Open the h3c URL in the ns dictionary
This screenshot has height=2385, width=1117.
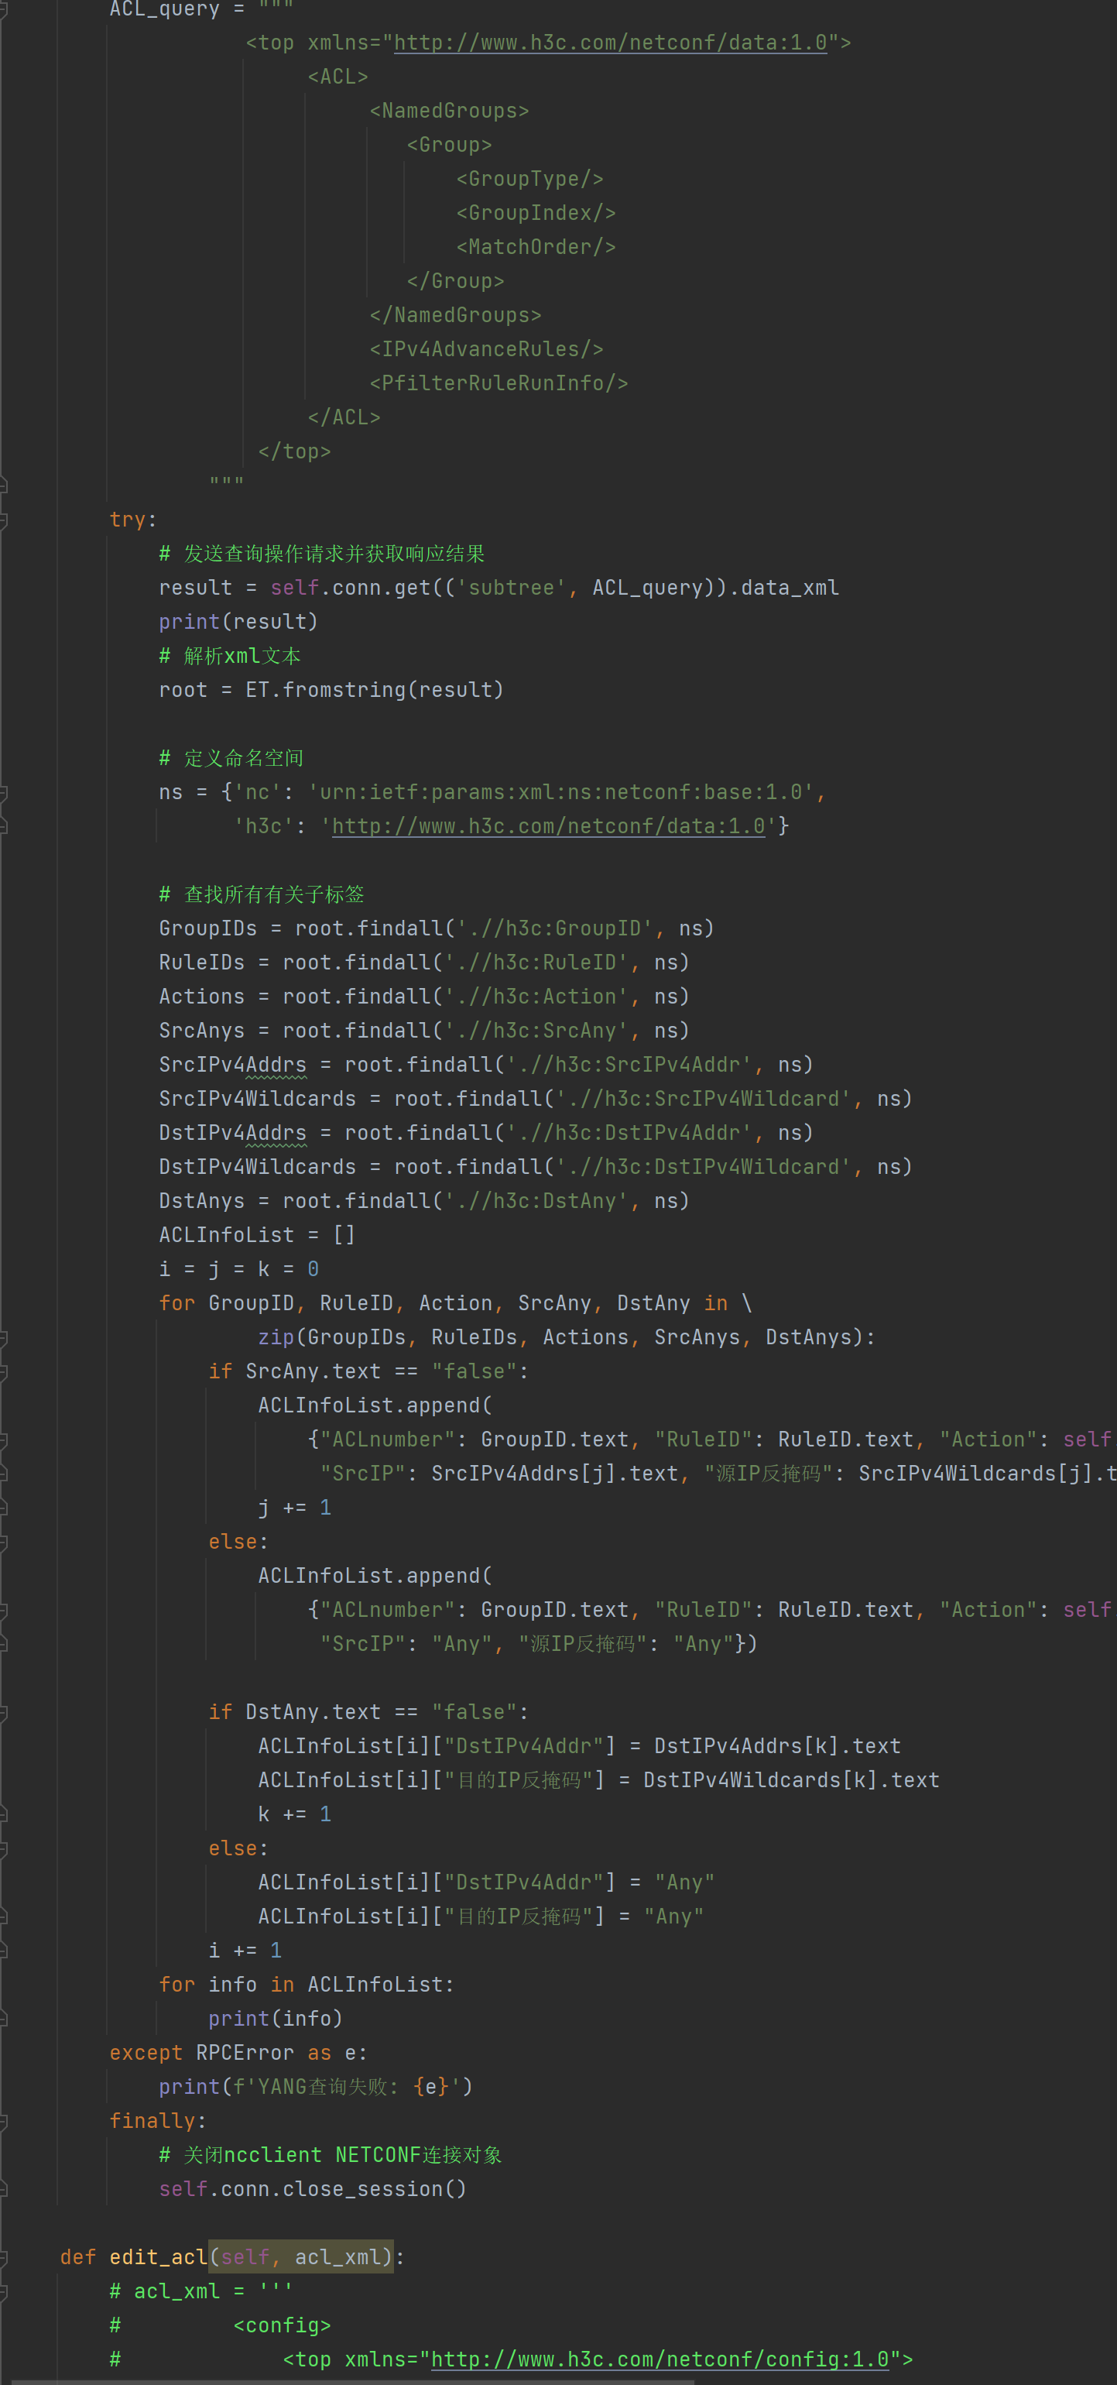click(x=548, y=826)
